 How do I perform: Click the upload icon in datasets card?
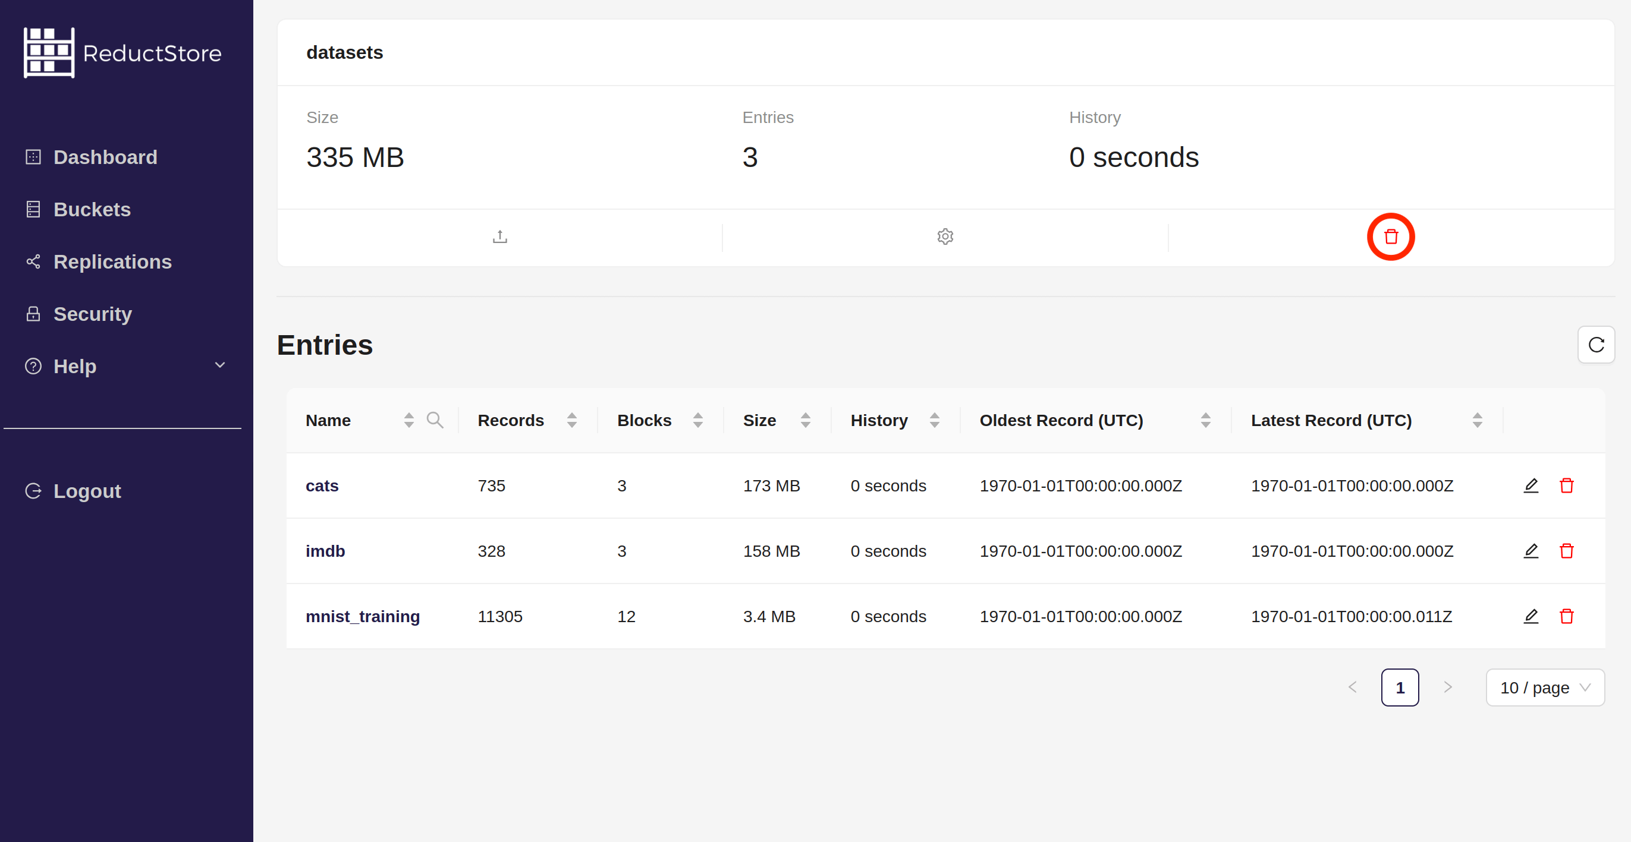tap(499, 236)
